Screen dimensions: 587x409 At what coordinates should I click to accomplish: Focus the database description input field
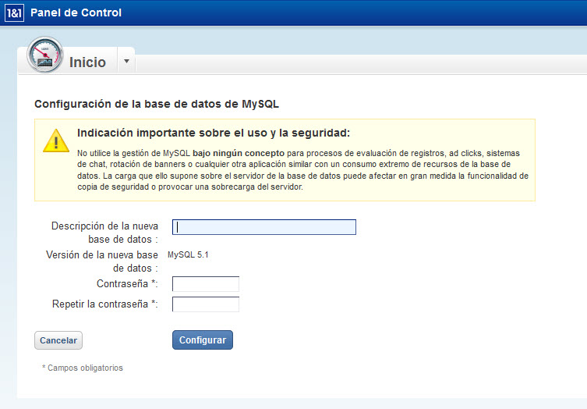tap(264, 227)
